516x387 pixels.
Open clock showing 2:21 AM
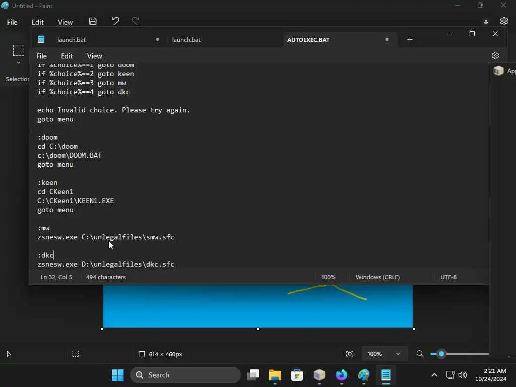[491, 375]
